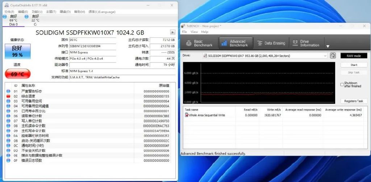
Task: Expand the TxBENCH tab overflow arrow
Action: (328, 47)
